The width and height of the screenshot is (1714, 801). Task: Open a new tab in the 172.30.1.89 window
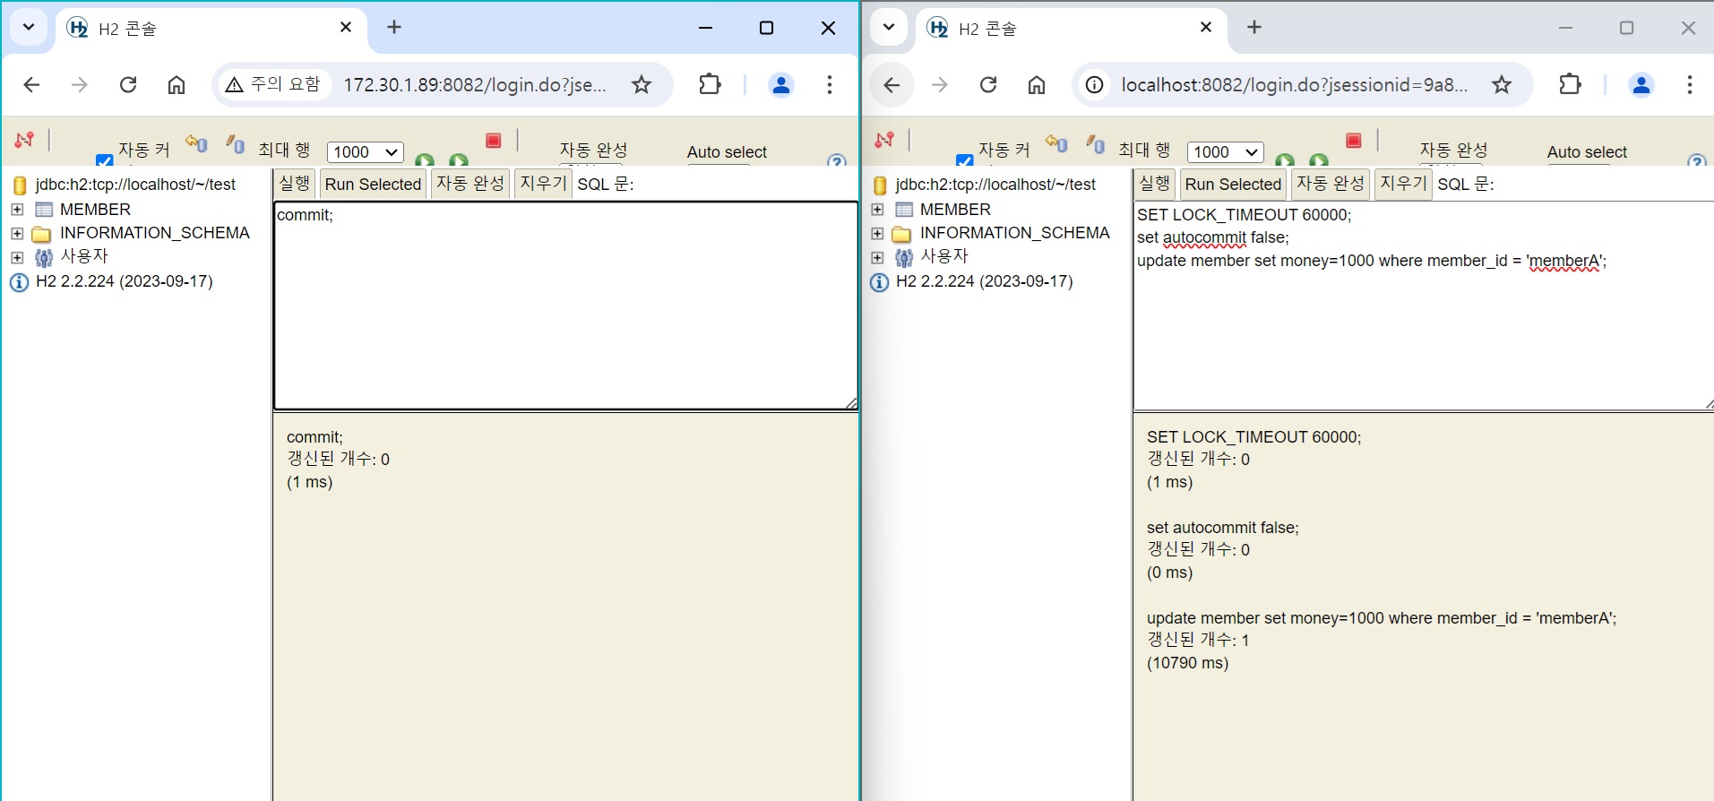pyautogui.click(x=394, y=27)
